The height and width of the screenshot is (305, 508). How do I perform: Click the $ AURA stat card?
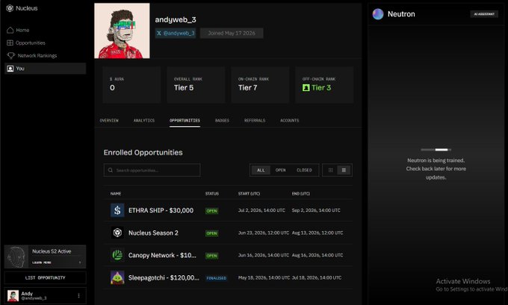131,85
